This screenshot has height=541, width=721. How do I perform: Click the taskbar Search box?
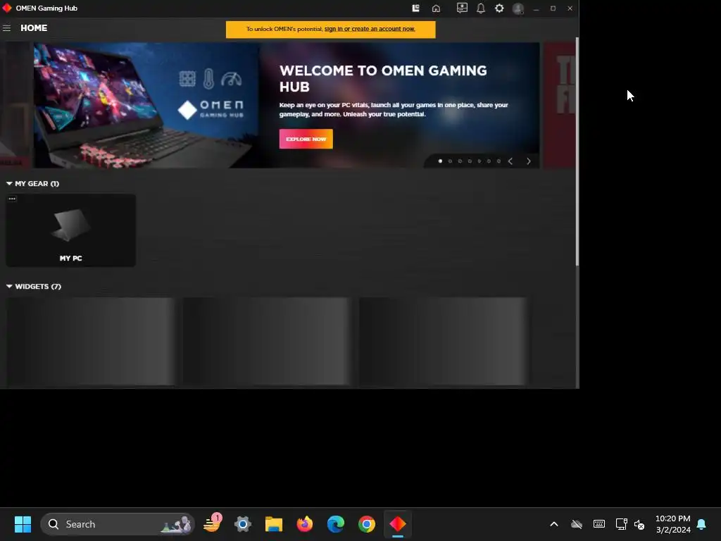(118, 524)
